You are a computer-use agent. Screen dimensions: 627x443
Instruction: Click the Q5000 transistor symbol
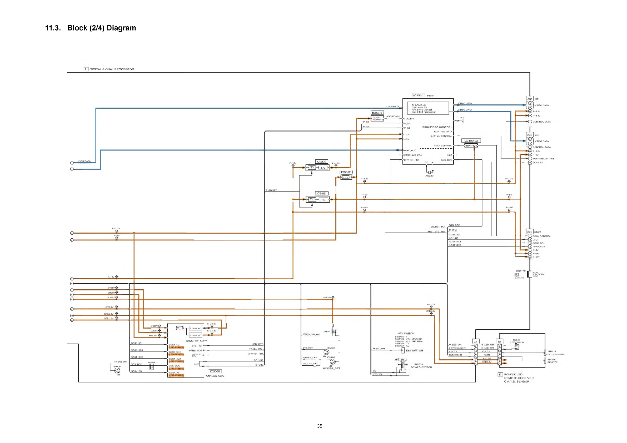pos(117,371)
